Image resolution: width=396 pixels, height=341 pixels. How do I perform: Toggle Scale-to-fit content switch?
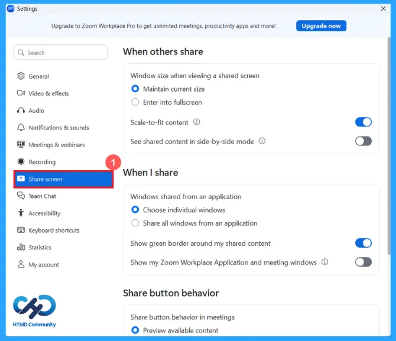click(x=363, y=122)
